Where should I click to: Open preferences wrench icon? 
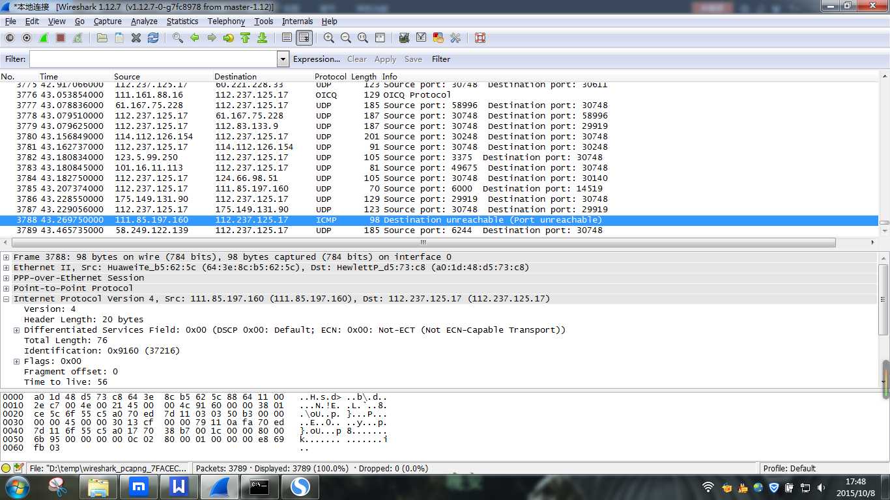tap(455, 38)
